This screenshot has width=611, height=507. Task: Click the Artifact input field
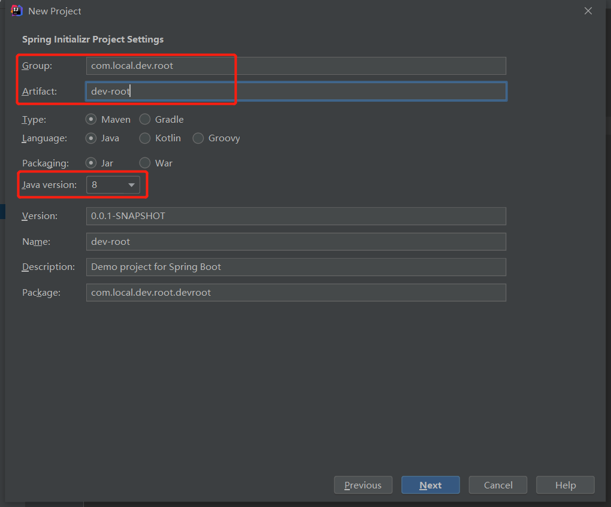(x=296, y=91)
